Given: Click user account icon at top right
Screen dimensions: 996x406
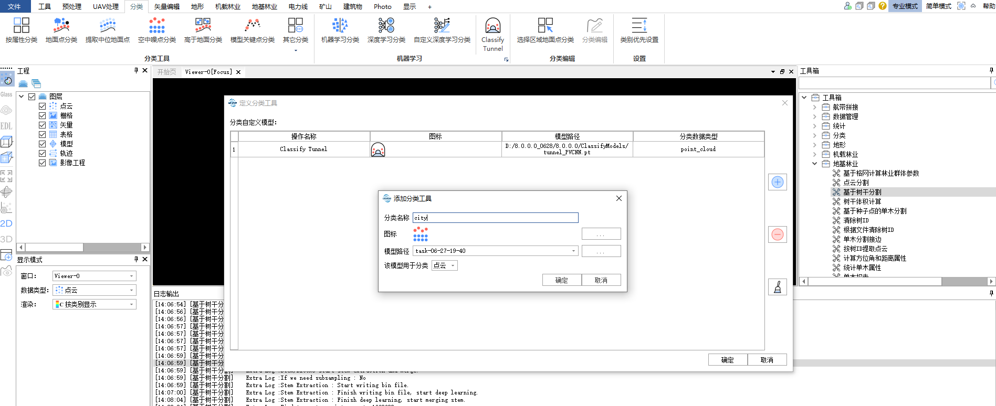Looking at the screenshot, I should coord(847,6).
